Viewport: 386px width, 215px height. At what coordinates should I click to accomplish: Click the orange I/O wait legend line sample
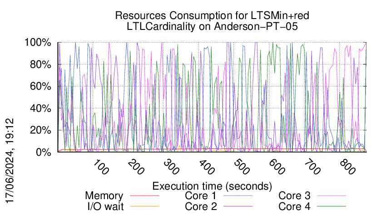144,206
